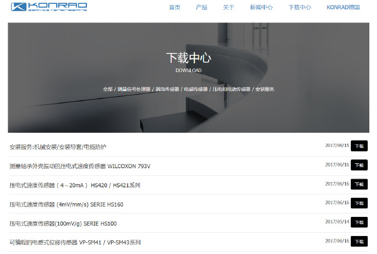The height and width of the screenshot is (254, 377).
Task: Click the KONRAD logo
Action: click(x=49, y=7)
